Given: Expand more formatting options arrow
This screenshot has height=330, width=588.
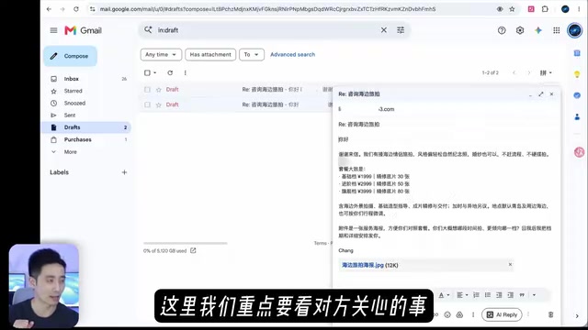Looking at the screenshot, I should [534, 295].
